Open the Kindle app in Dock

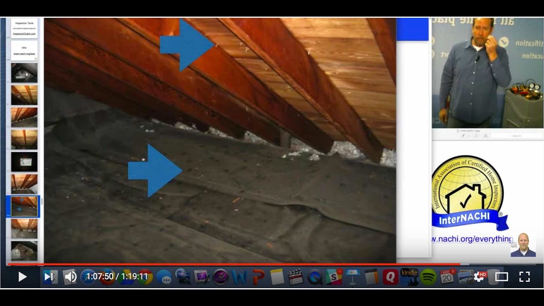click(x=409, y=277)
